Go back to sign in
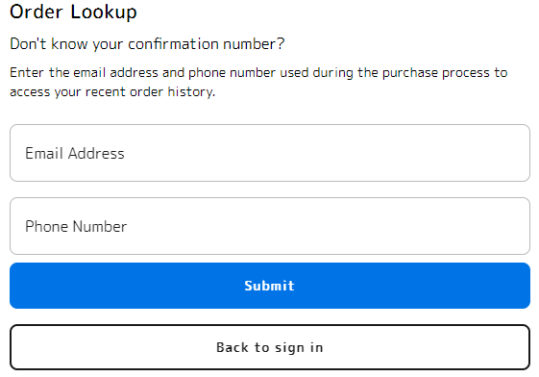This screenshot has width=539, height=377. tap(270, 347)
